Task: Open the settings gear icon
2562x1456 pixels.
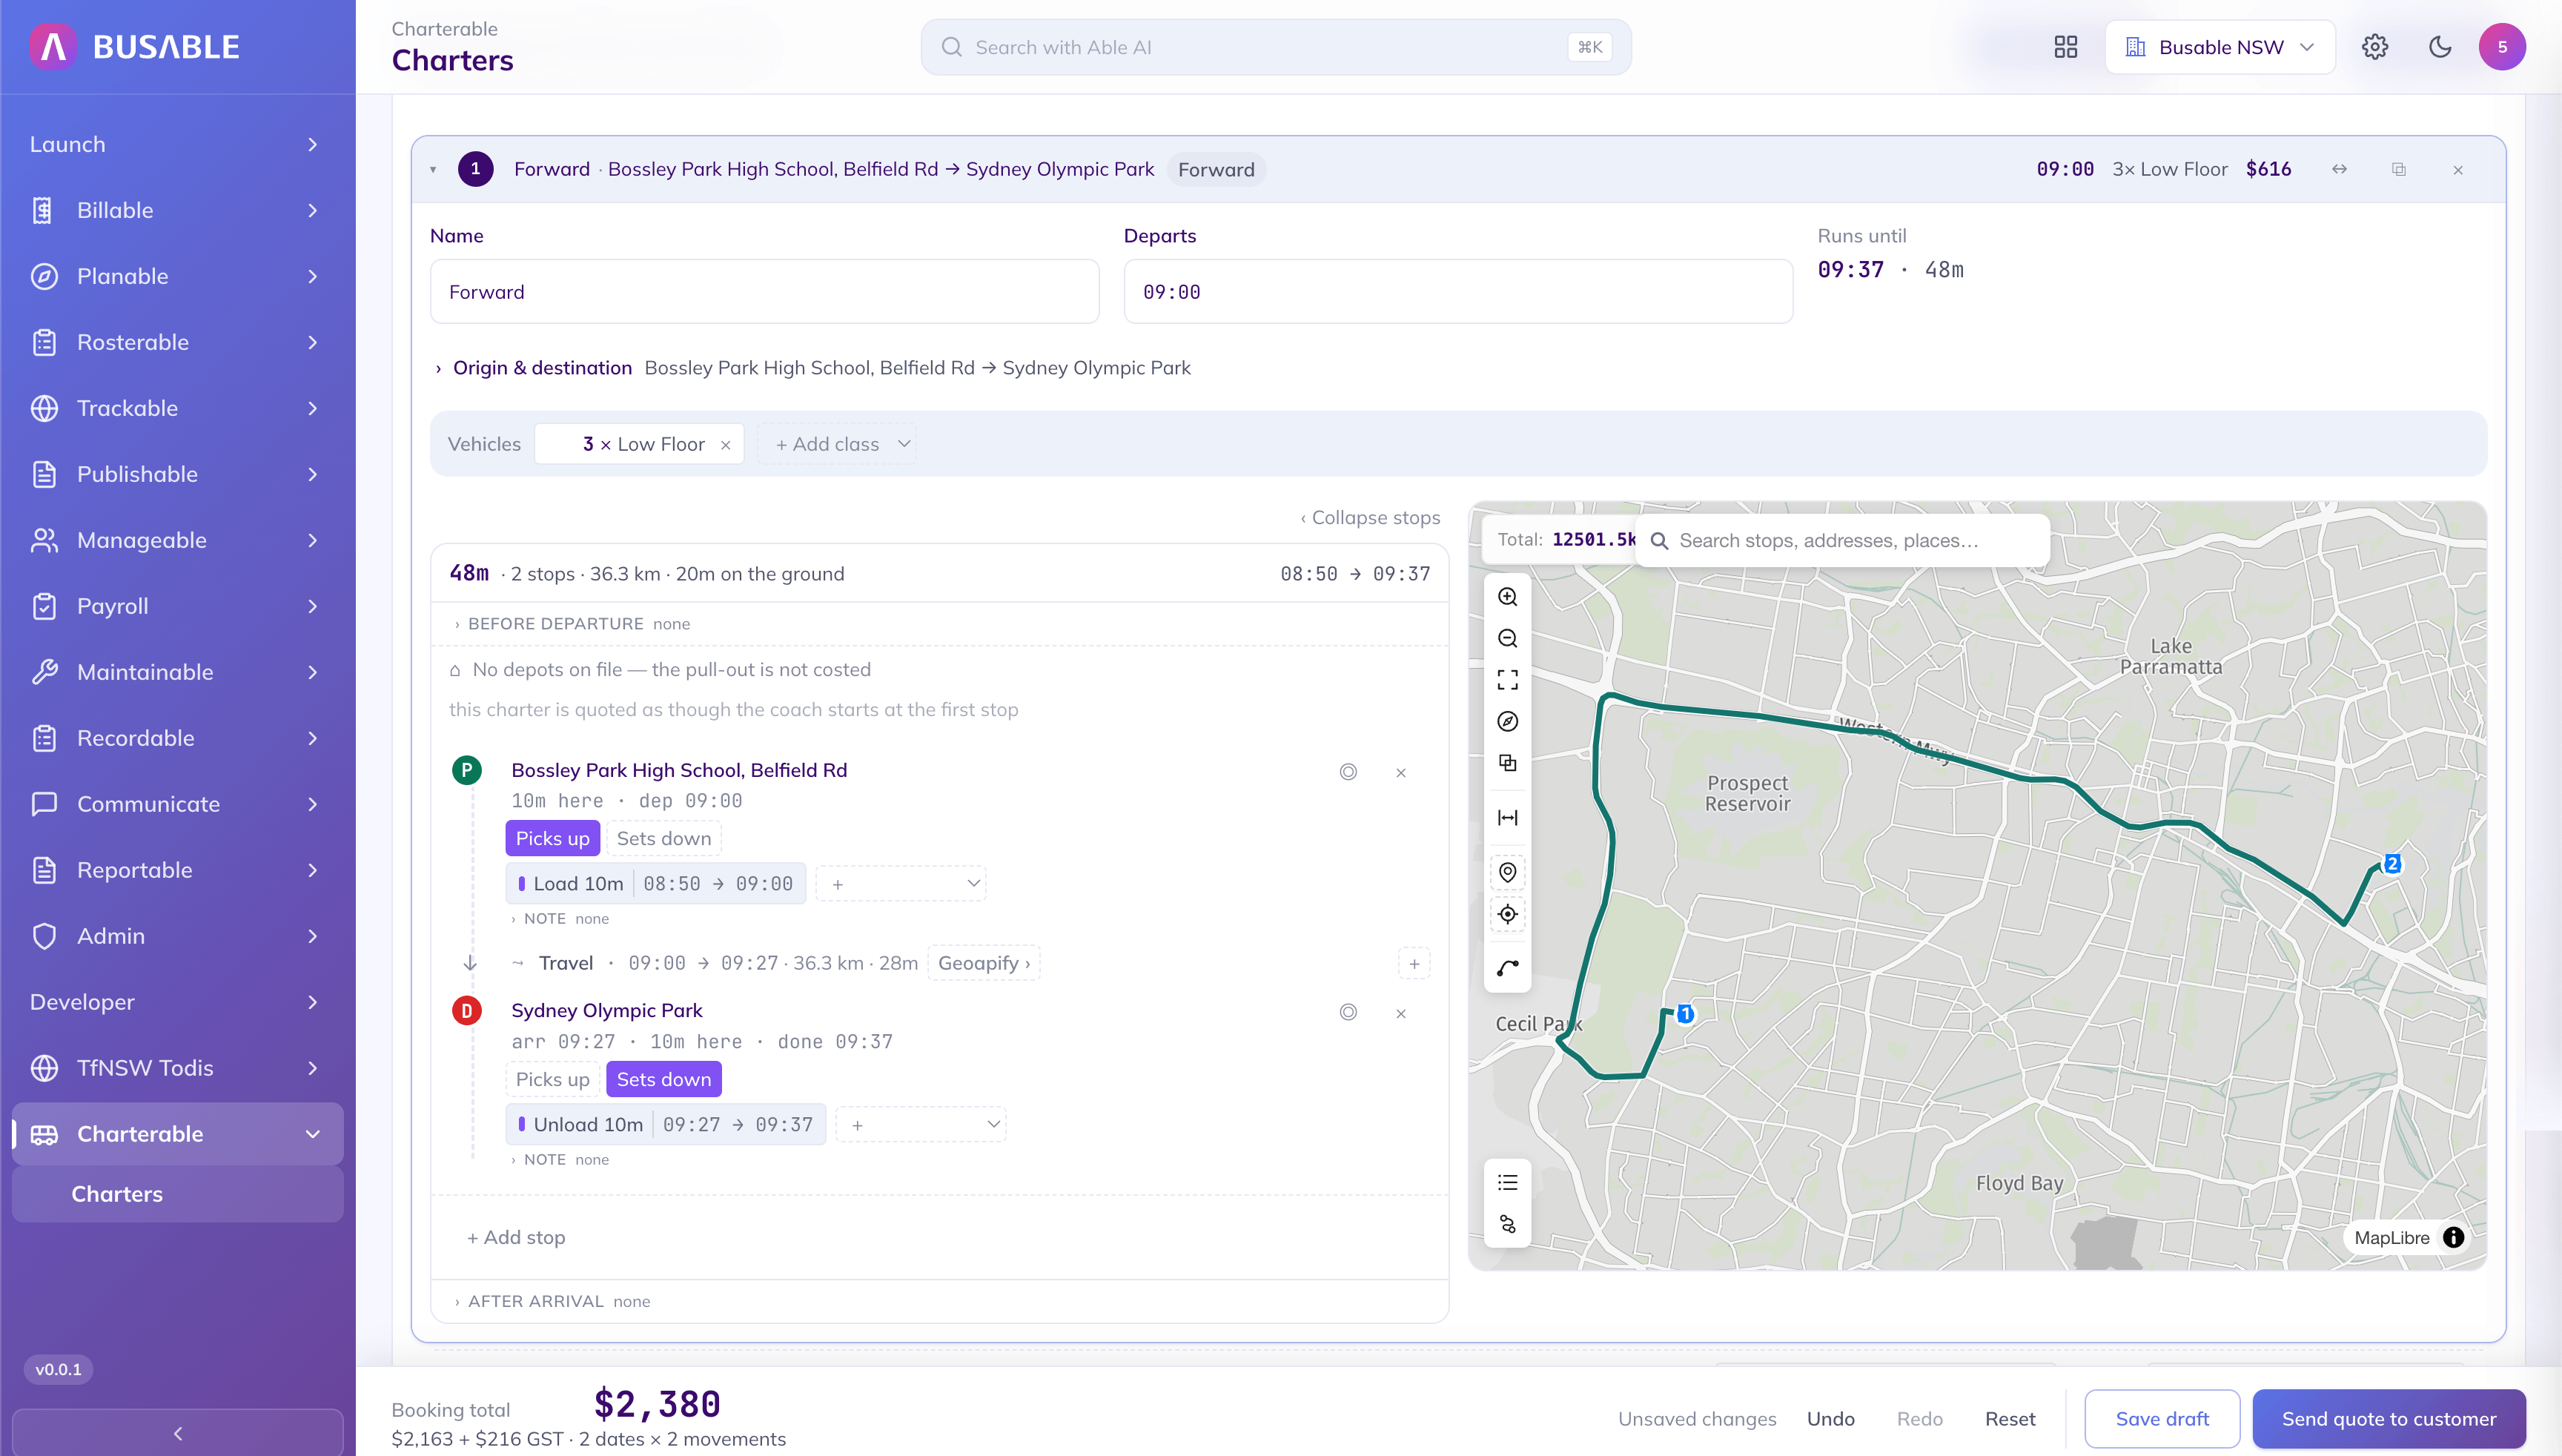Action: [2375, 47]
